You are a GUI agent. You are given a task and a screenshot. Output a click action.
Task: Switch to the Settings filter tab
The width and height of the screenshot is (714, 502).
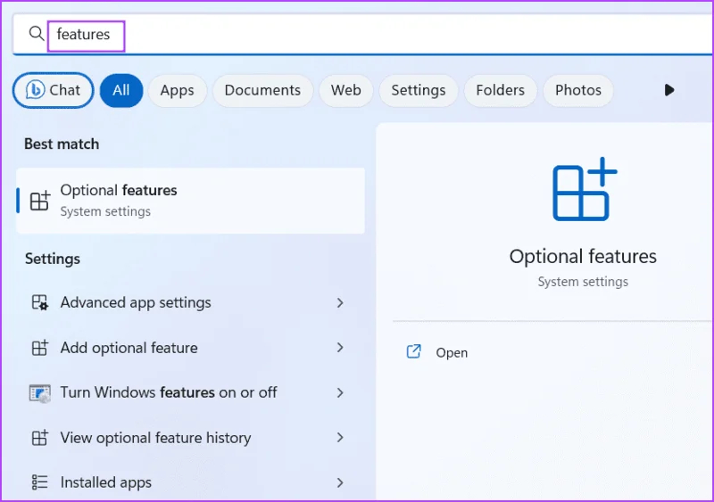(419, 90)
